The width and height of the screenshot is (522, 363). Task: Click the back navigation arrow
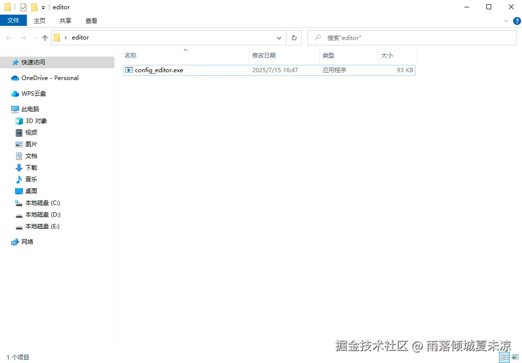point(9,38)
